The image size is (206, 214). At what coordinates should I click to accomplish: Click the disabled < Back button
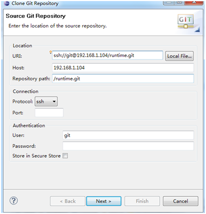click(x=68, y=201)
